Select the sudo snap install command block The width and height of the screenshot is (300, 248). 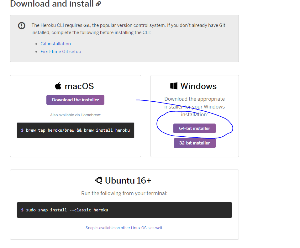(x=124, y=210)
